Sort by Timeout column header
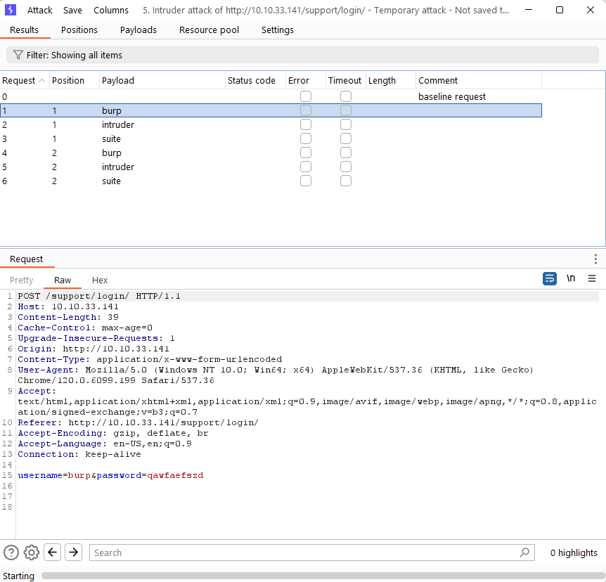Screen dimensions: 606x582 (344, 80)
